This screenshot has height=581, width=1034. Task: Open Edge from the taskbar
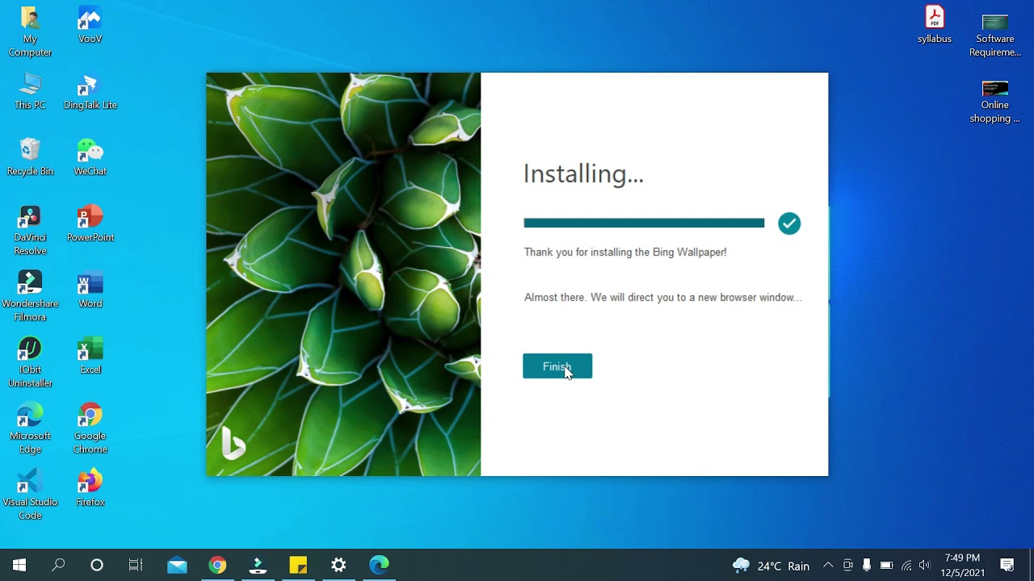coord(379,565)
